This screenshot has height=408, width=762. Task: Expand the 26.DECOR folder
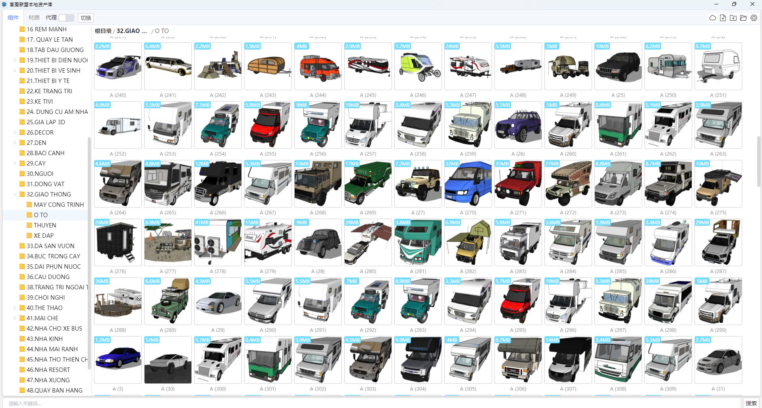[x=15, y=132]
